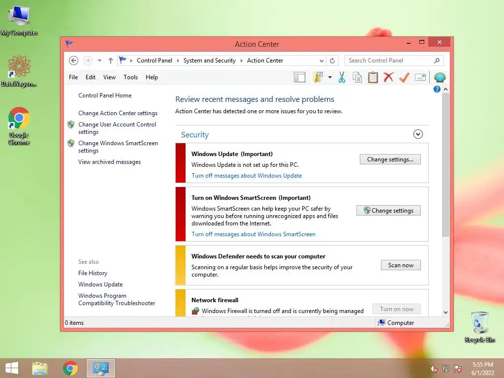The height and width of the screenshot is (378, 504).
Task: Expand arrow after Control Panel breadcrumb
Action: 178,61
